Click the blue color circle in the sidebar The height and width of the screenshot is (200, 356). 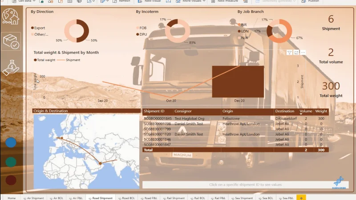[x=11, y=143]
